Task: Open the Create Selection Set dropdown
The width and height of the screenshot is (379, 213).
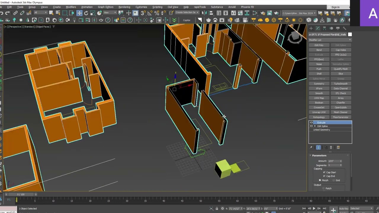Action: pos(187,12)
